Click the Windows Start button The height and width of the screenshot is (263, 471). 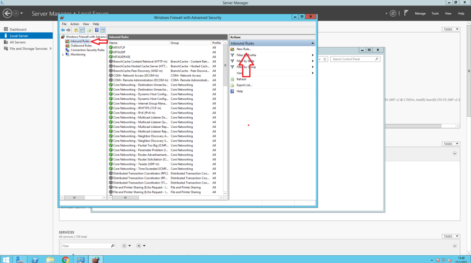(6, 260)
